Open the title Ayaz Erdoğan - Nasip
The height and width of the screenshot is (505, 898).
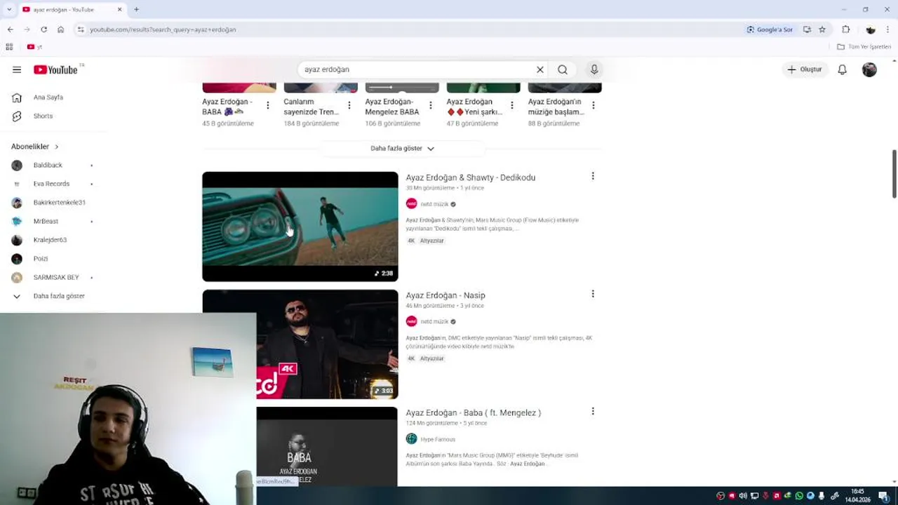pyautogui.click(x=445, y=295)
